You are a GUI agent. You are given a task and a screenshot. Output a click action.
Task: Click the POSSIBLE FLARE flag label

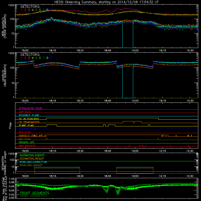click(29, 115)
